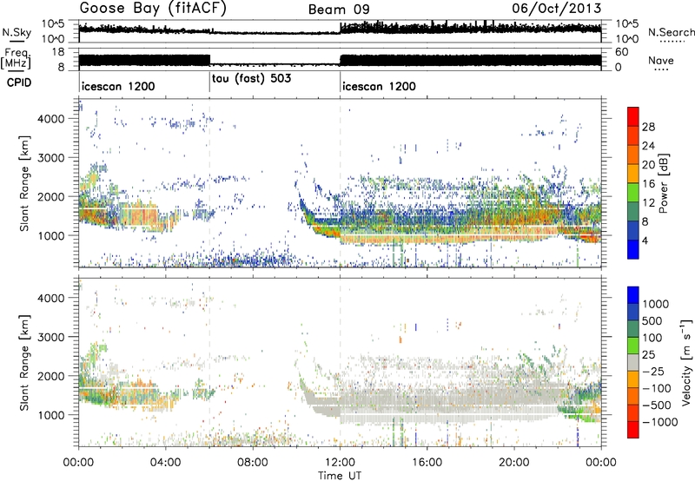Click the N.Search legend label
695x481 pixels.
click(x=671, y=32)
